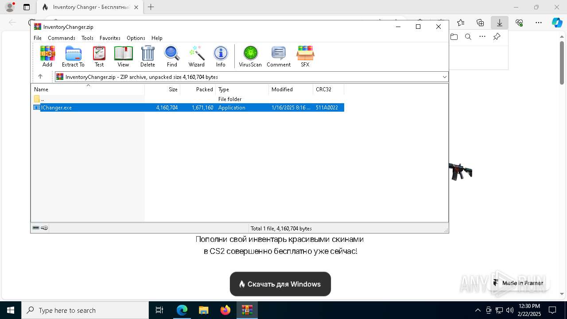Run the Test archive tool
The width and height of the screenshot is (567, 319).
(x=99, y=56)
